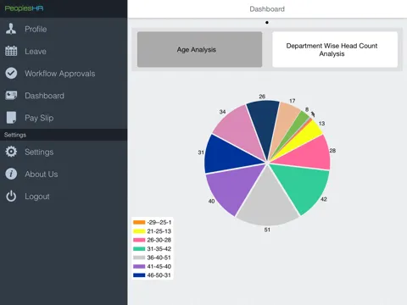Click the pie chart value label 42

pyautogui.click(x=324, y=199)
